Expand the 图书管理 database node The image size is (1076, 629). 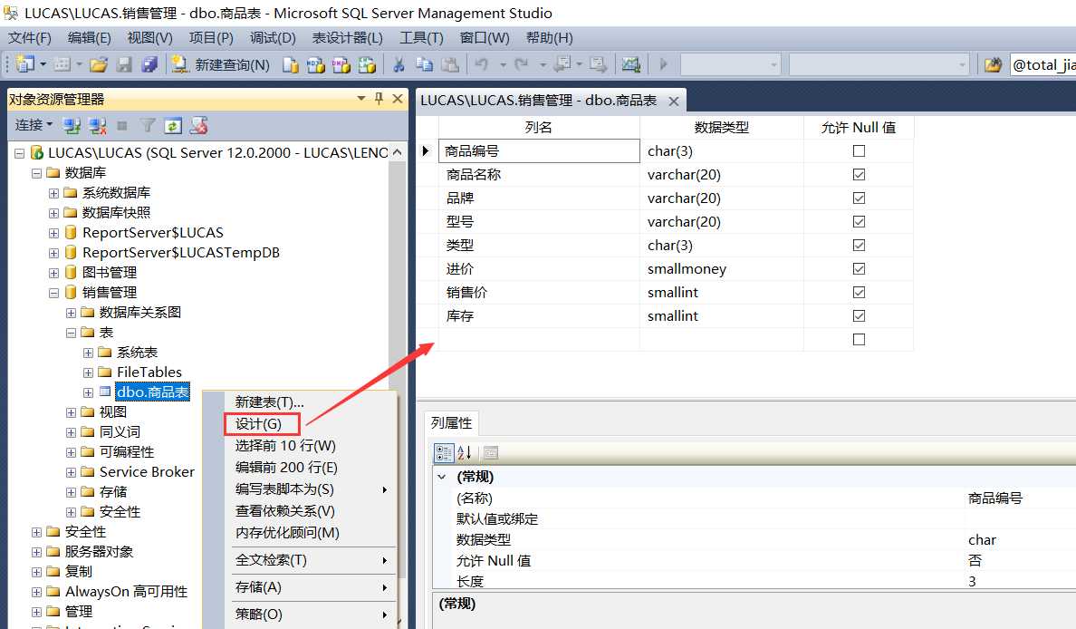click(53, 273)
